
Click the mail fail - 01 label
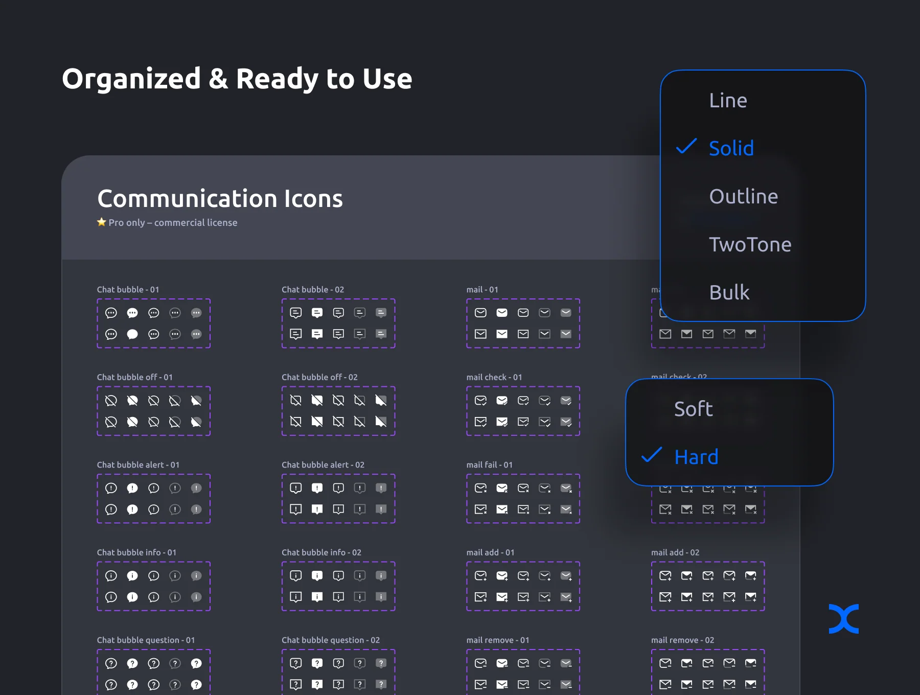[489, 465]
